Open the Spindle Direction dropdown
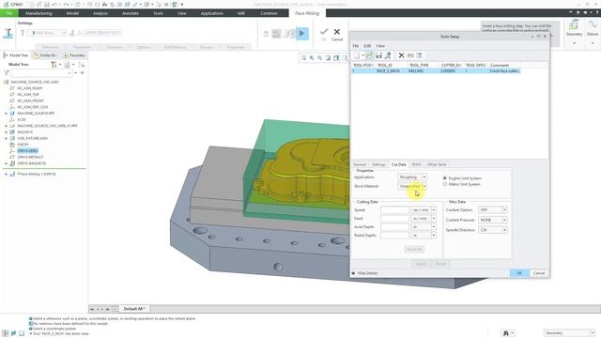This screenshot has width=601, height=338. coord(504,230)
